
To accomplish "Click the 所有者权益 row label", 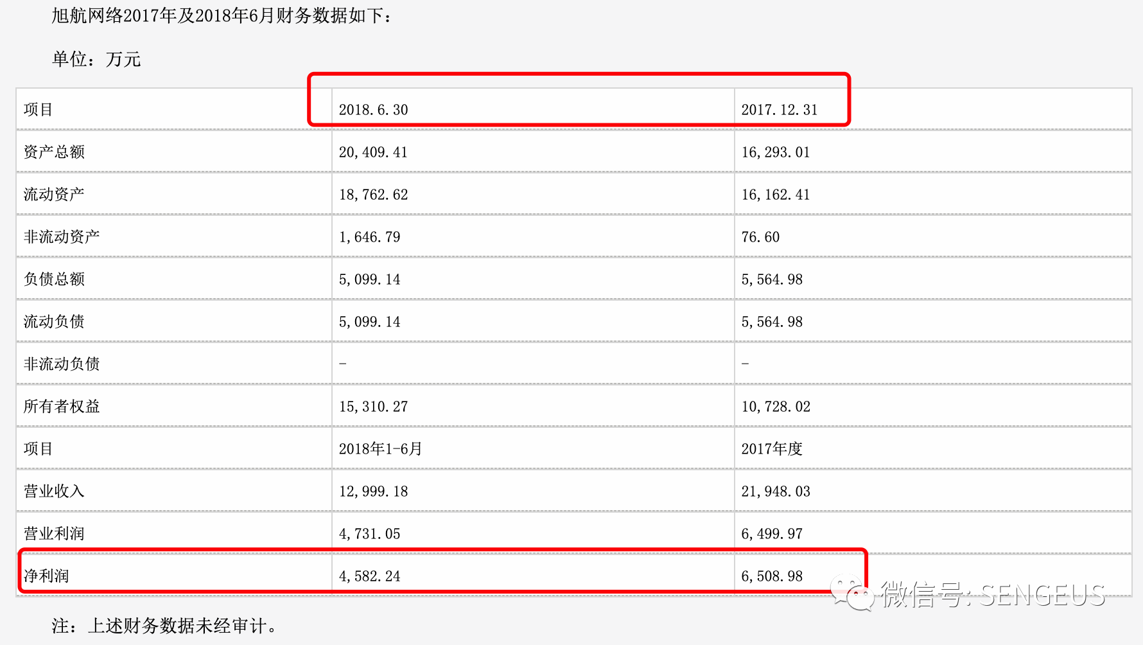I will tap(62, 407).
